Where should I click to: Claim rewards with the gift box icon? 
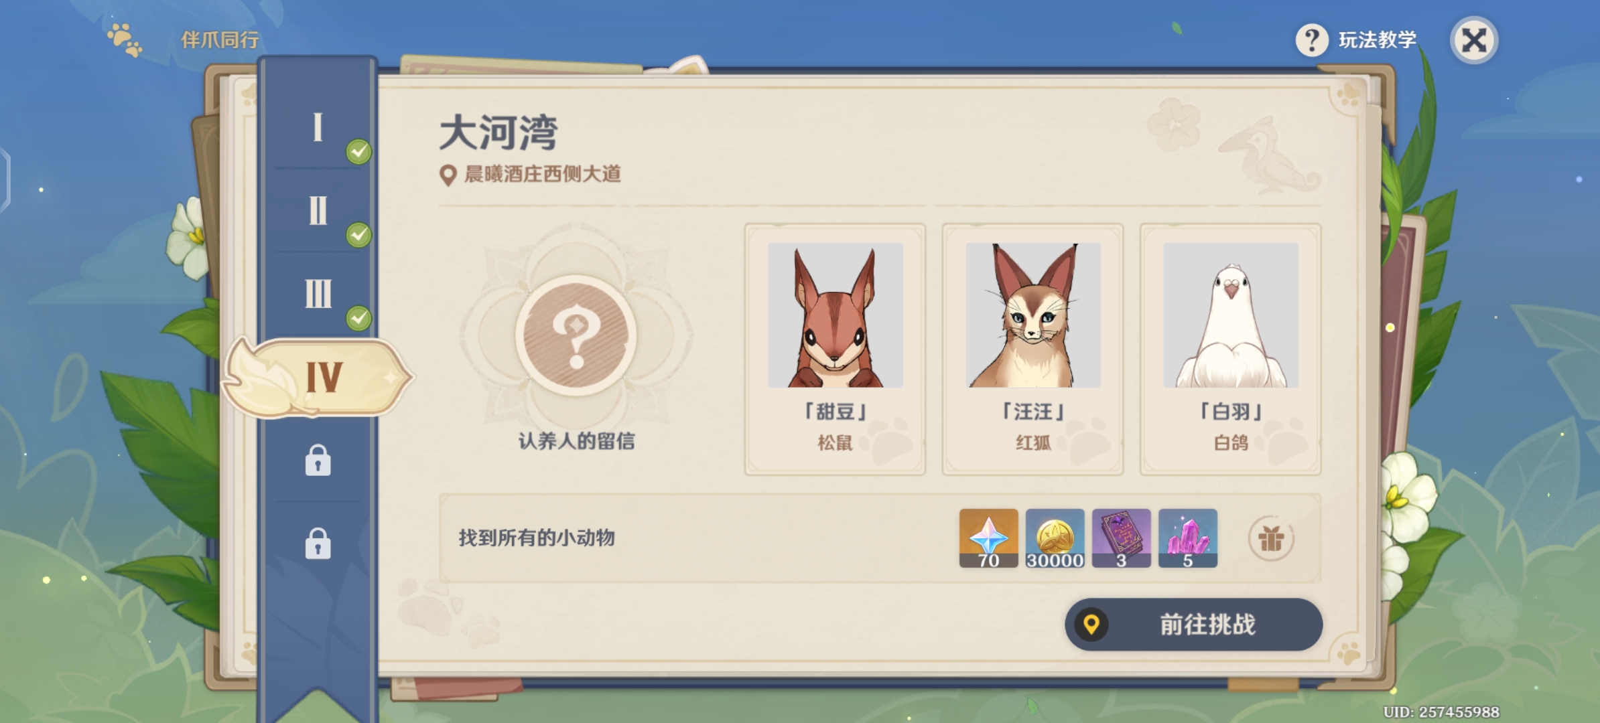1270,538
